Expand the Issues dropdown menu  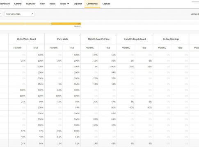click(x=64, y=4)
